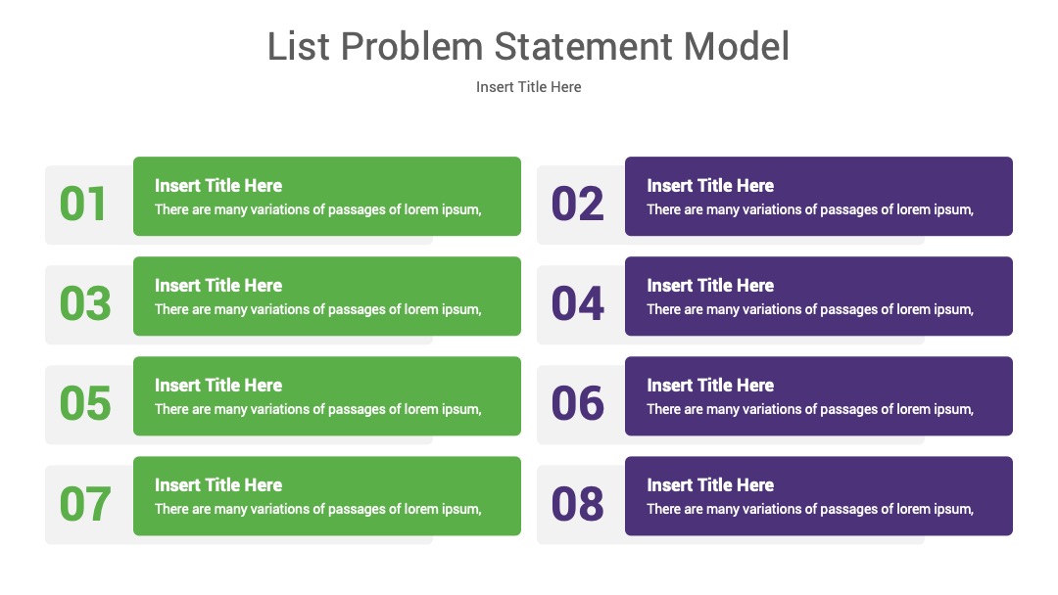Select the purple box title beside 02
This screenshot has width=1058, height=595.
click(710, 185)
